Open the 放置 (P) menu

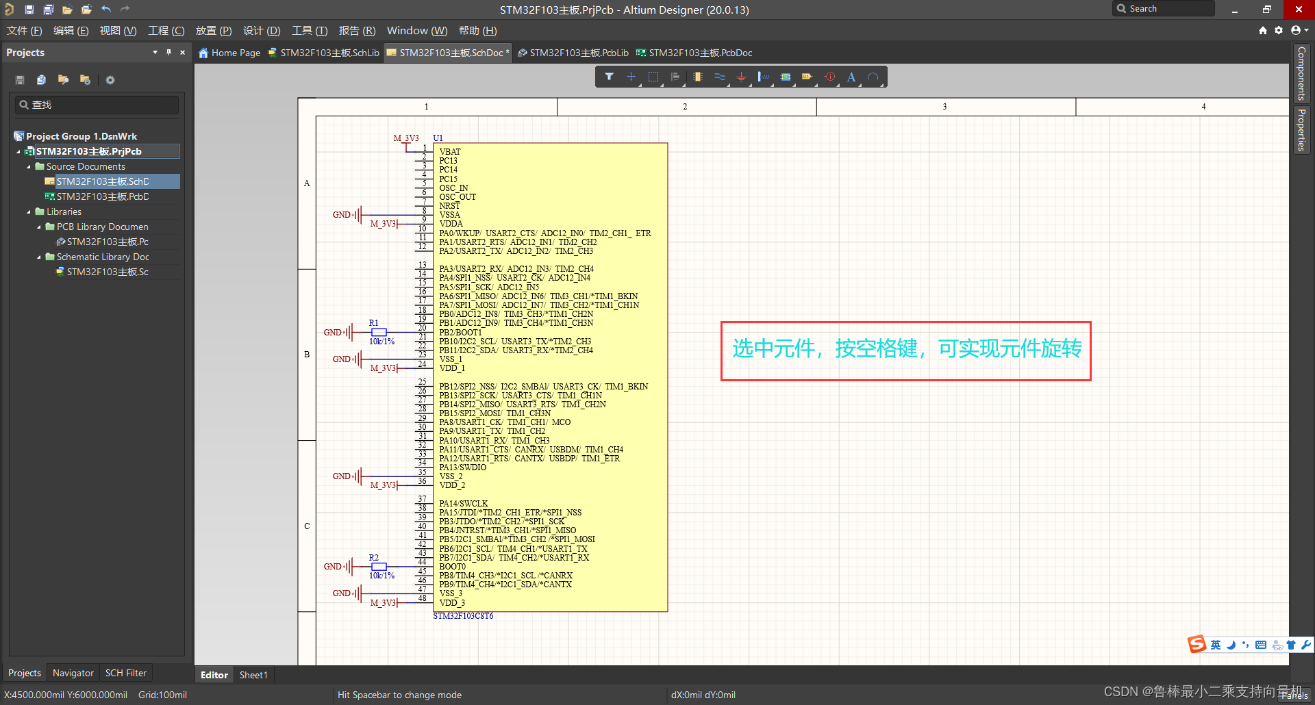213,31
